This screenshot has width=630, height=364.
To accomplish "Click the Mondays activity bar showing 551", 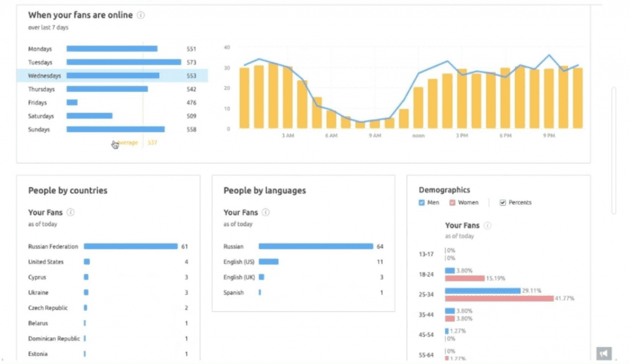I will [x=111, y=48].
